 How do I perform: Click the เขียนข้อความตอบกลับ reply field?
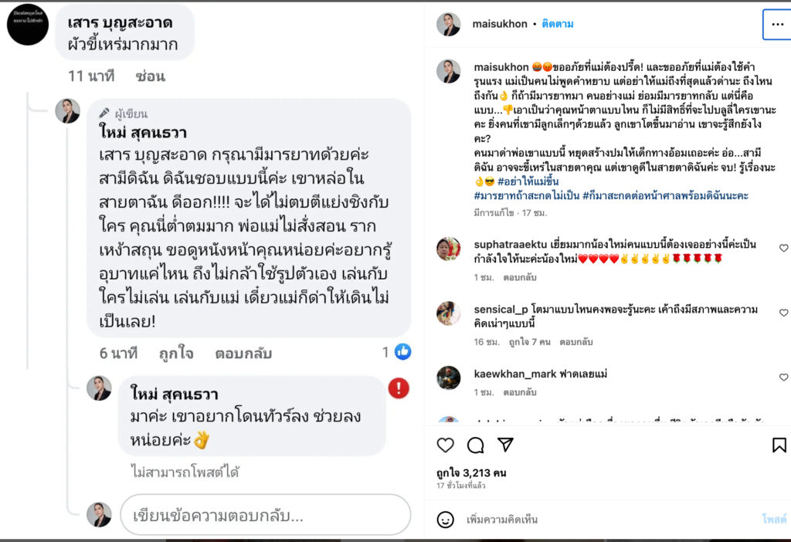pyautogui.click(x=266, y=515)
